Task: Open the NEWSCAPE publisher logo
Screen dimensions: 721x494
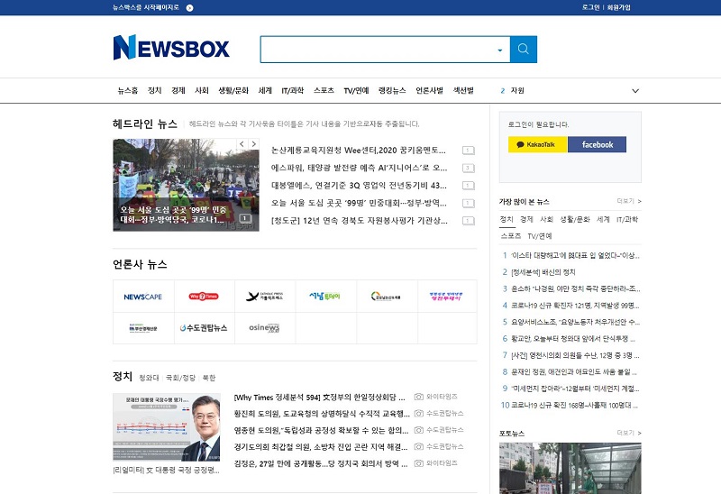Action: 143,297
